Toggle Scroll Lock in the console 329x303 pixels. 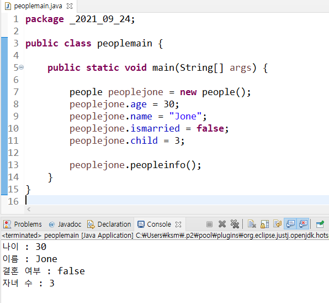[264, 224]
